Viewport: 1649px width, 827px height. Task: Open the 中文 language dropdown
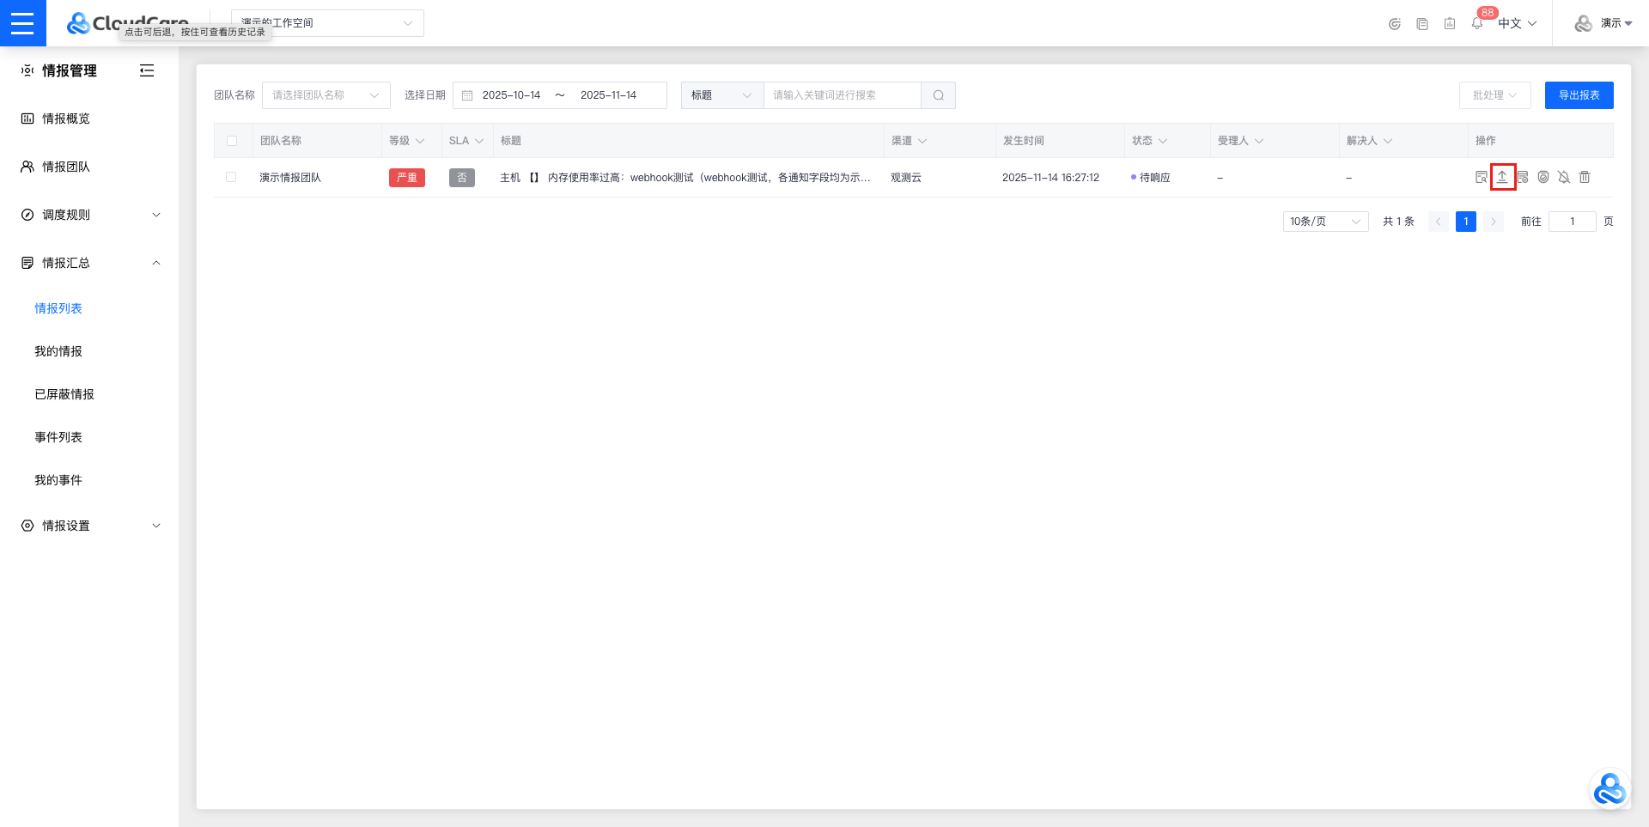click(x=1517, y=23)
